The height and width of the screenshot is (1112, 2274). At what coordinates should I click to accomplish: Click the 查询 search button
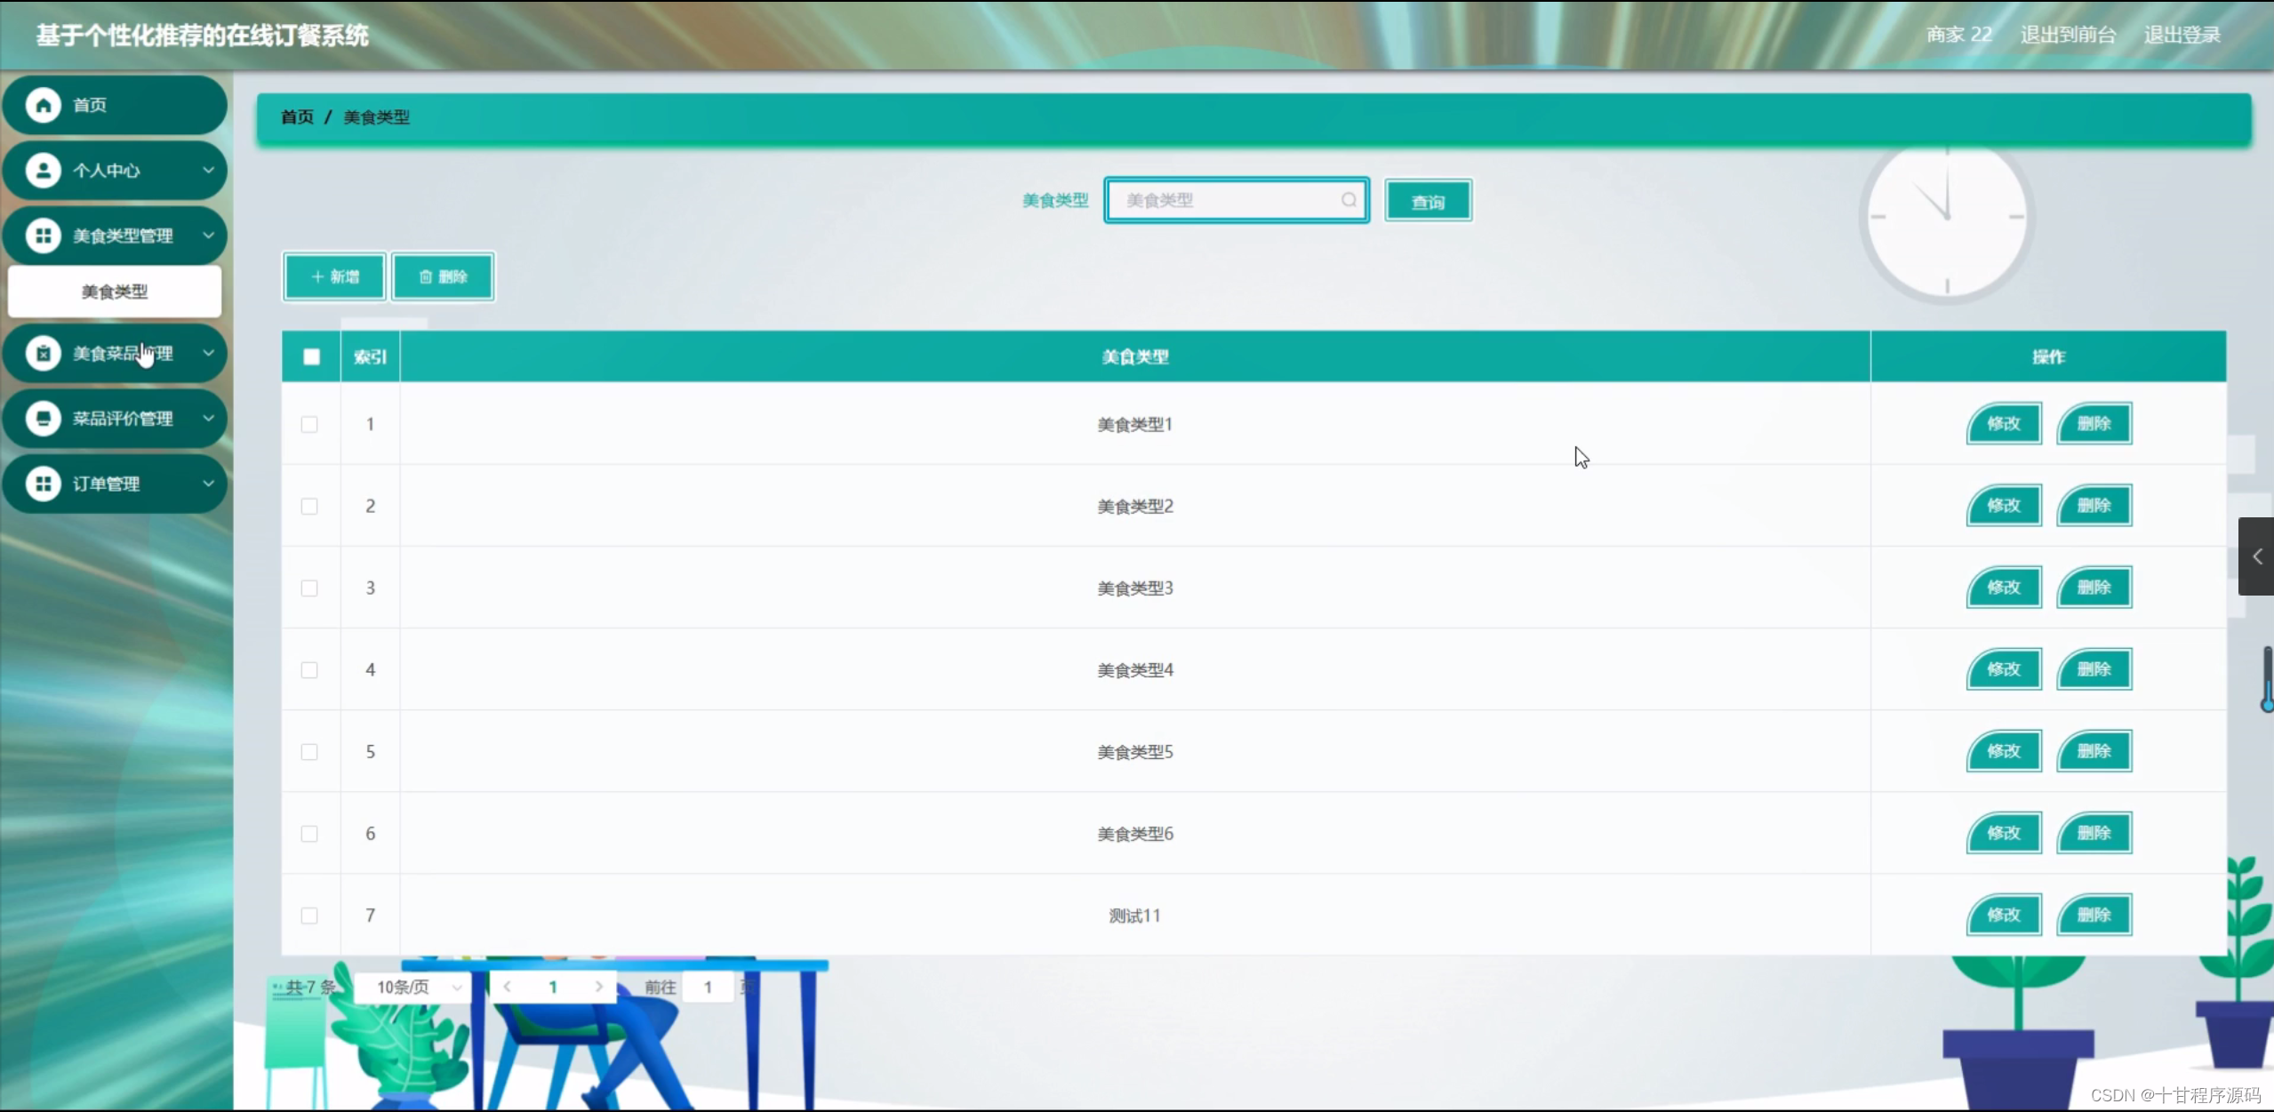(x=1428, y=202)
